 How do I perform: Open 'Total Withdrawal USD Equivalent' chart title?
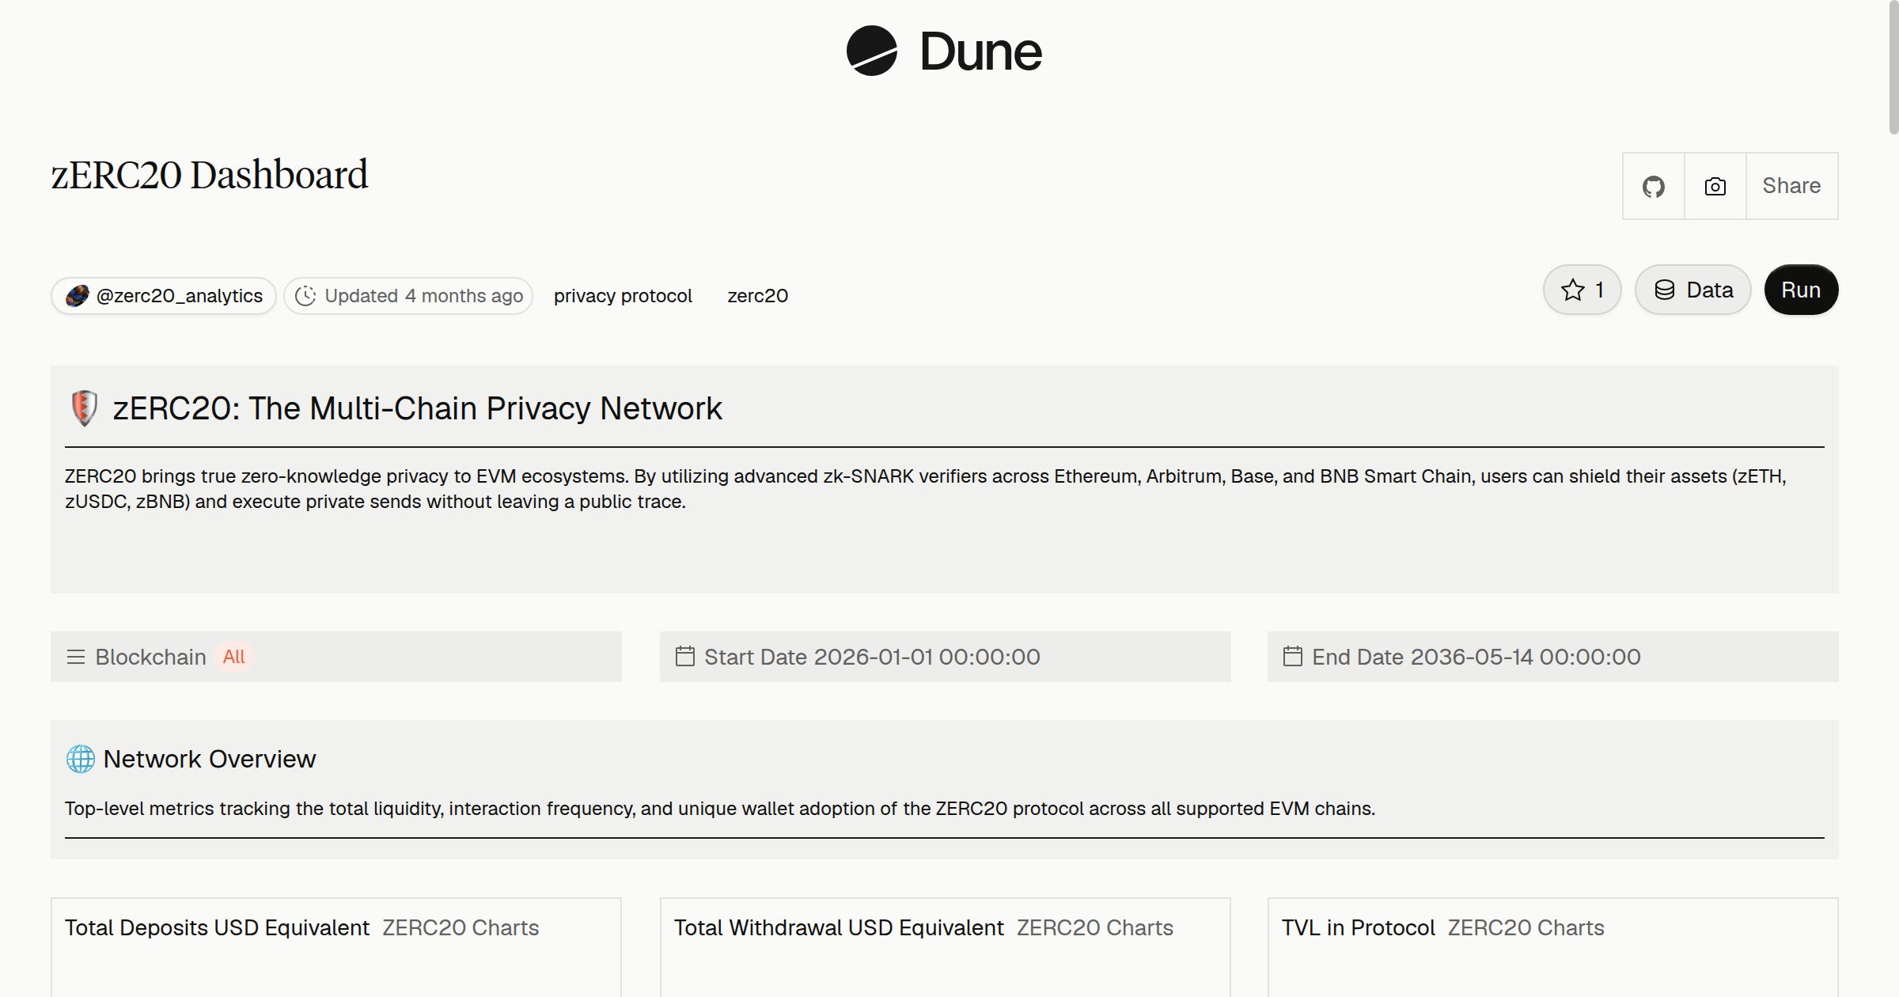click(x=839, y=927)
